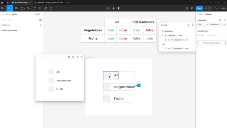Toggle list view icon in Assets panel
Screen dimensions: 227x128
click(40, 25)
